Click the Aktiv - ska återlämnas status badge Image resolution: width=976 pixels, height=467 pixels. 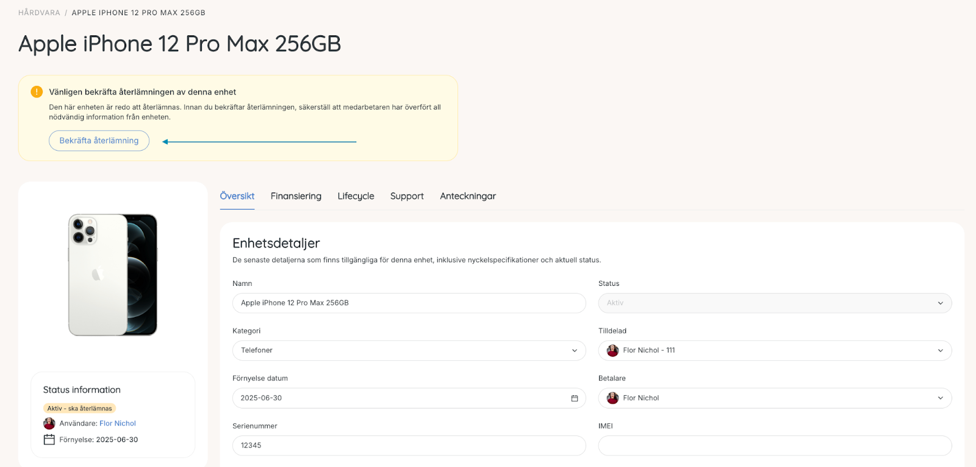point(79,408)
